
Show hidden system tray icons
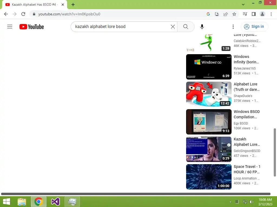pyautogui.click(x=230, y=202)
